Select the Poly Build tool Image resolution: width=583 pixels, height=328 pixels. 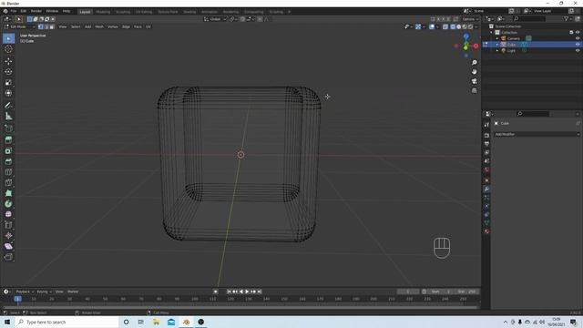tap(8, 193)
